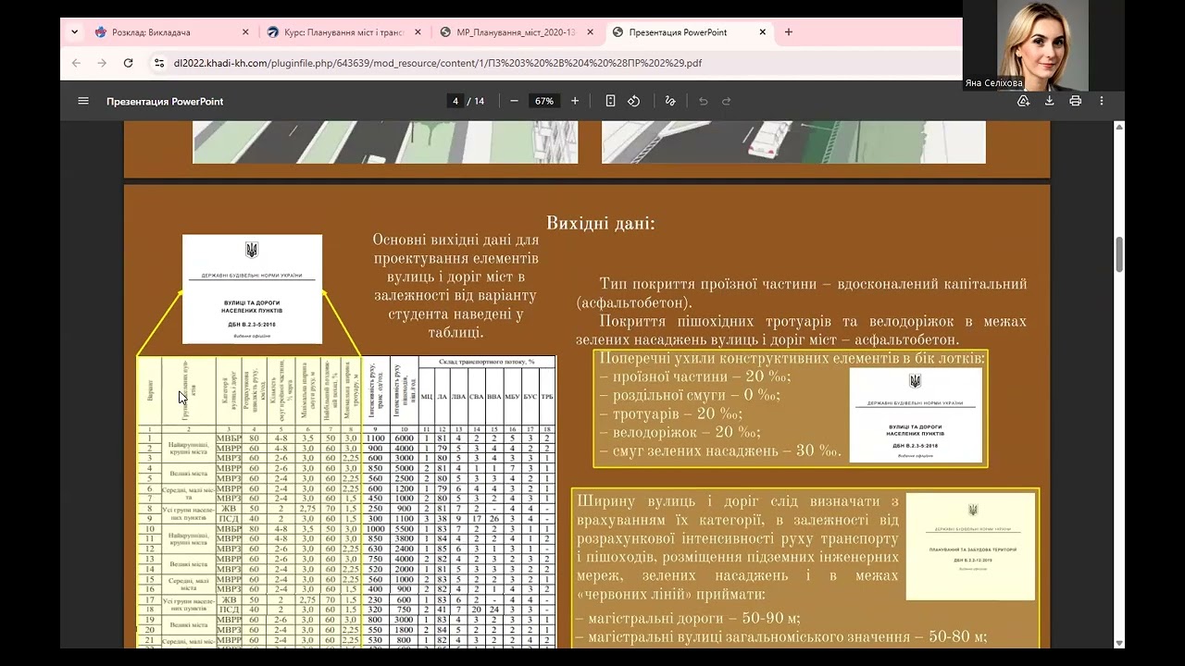Open the tab search dropdown arrow

pyautogui.click(x=74, y=31)
